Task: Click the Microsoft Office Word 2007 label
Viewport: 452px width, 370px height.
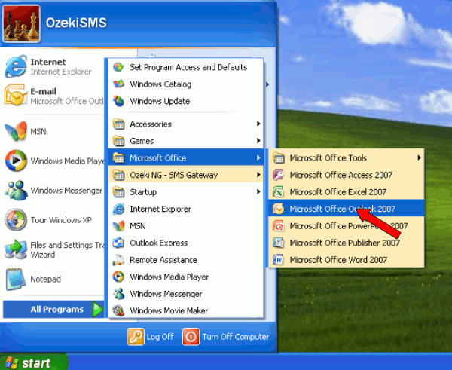Action: pos(338,260)
